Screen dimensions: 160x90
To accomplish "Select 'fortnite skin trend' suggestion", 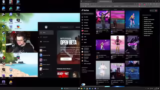I will [x=148, y=31].
